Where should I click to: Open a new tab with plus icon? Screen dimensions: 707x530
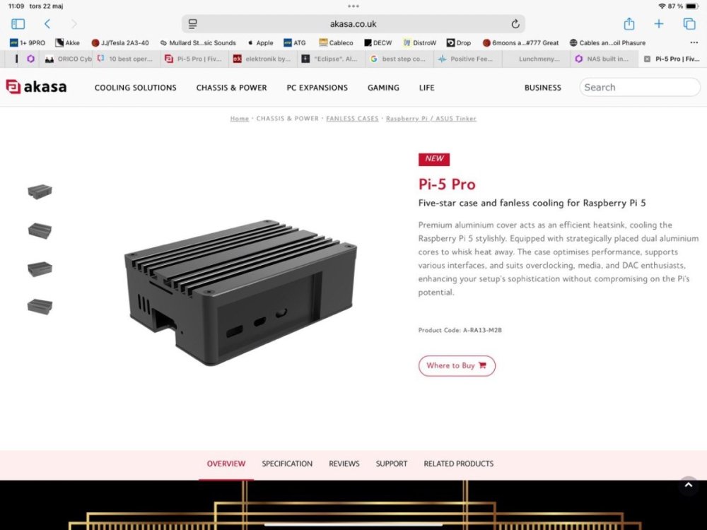pyautogui.click(x=659, y=24)
